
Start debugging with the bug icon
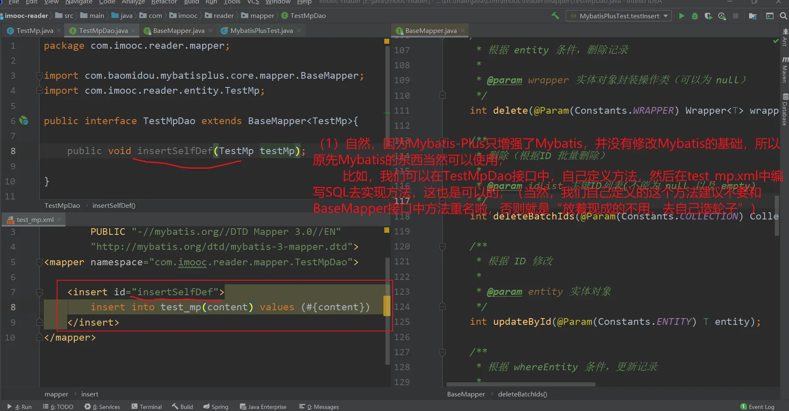coord(695,16)
